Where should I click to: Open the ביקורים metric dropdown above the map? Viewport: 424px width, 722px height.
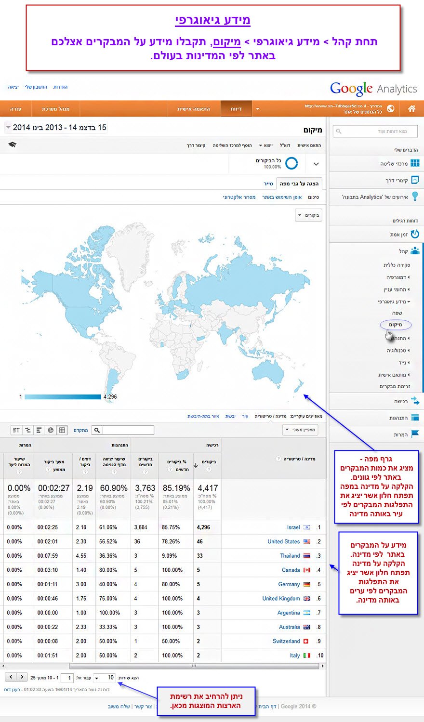[308, 215]
